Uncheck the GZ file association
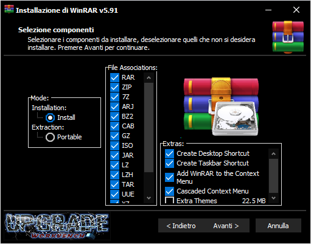311x244 pixels. tap(114, 136)
